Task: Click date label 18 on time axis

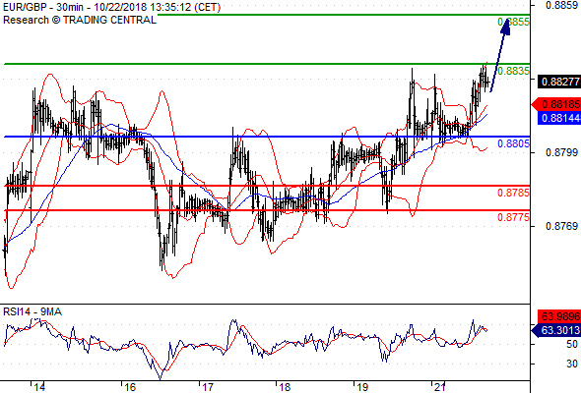Action: 285,387
